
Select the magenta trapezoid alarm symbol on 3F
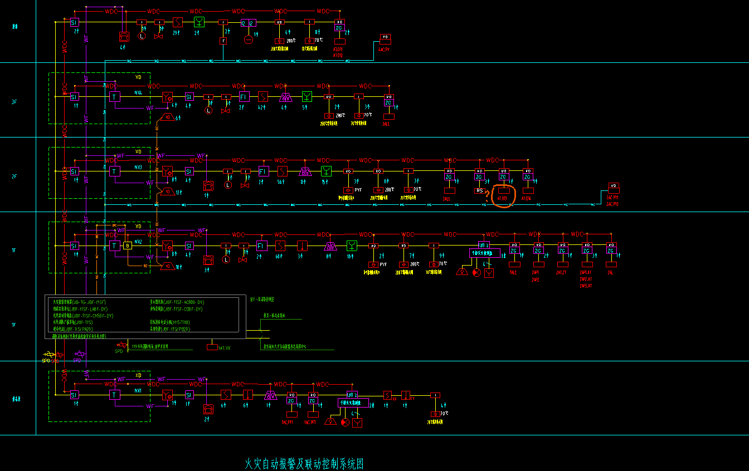(286, 97)
